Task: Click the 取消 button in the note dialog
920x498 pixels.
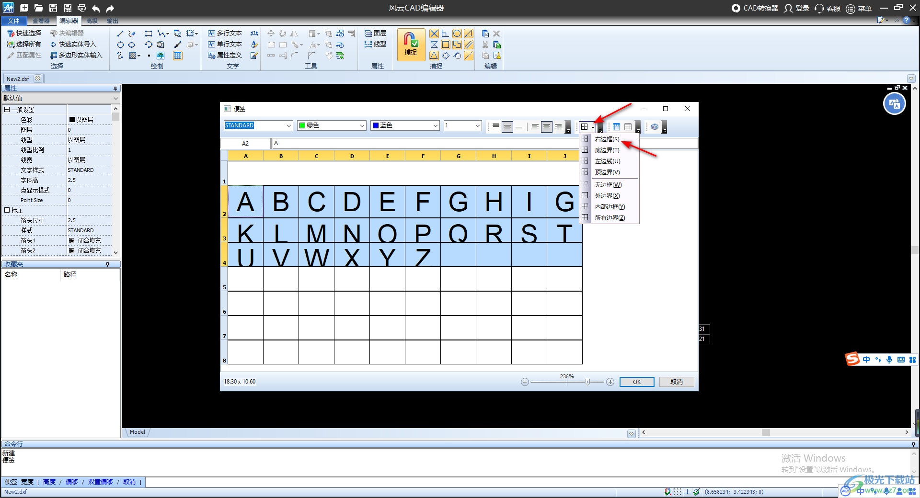Action: coord(676,382)
